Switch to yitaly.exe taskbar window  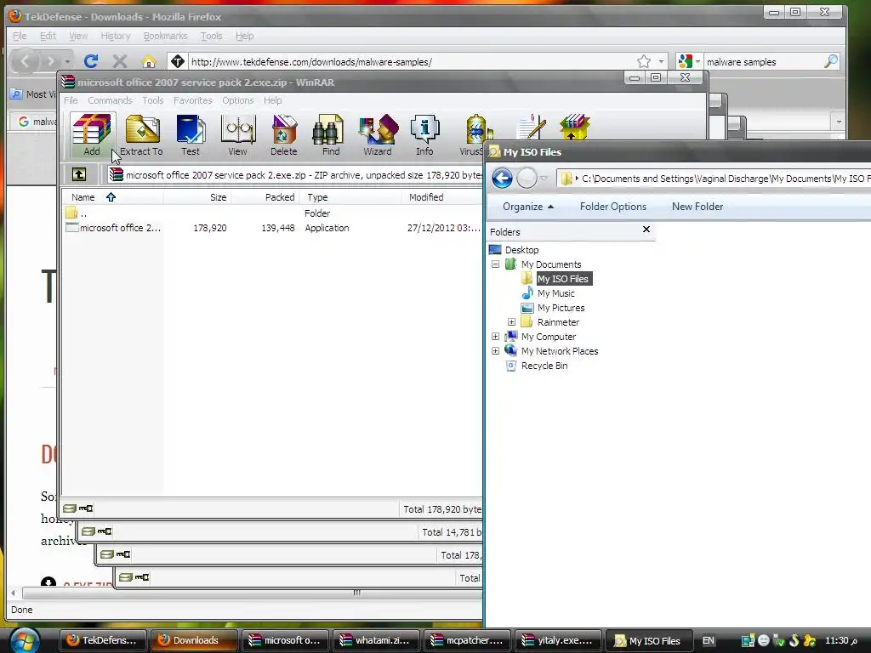[x=558, y=640]
